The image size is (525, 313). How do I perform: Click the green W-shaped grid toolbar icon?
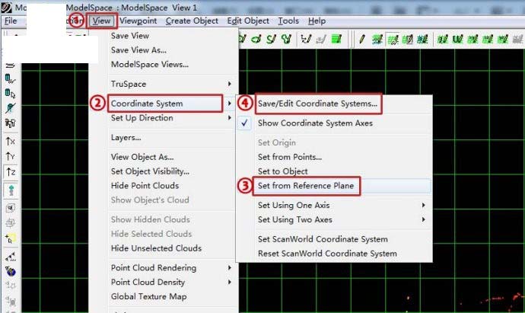coord(457,40)
